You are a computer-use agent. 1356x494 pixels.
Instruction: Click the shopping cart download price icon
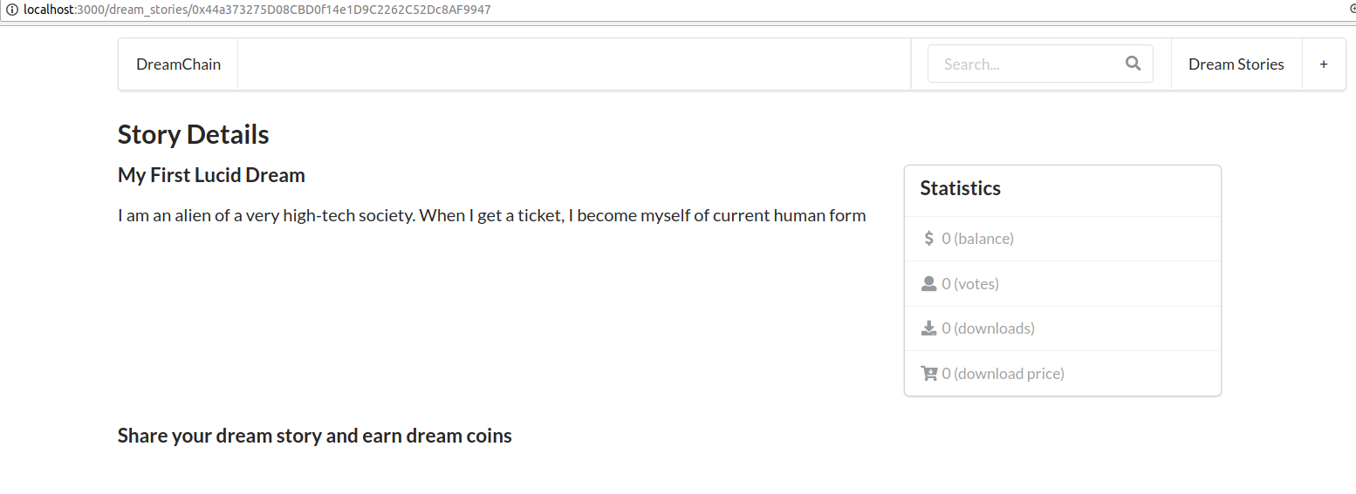coord(929,374)
